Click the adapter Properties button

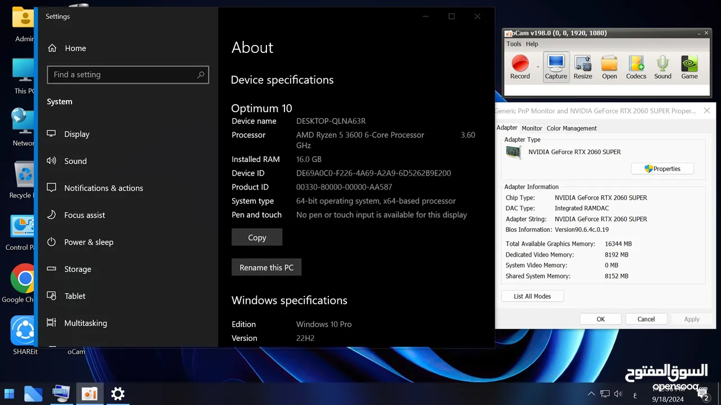click(x=662, y=169)
